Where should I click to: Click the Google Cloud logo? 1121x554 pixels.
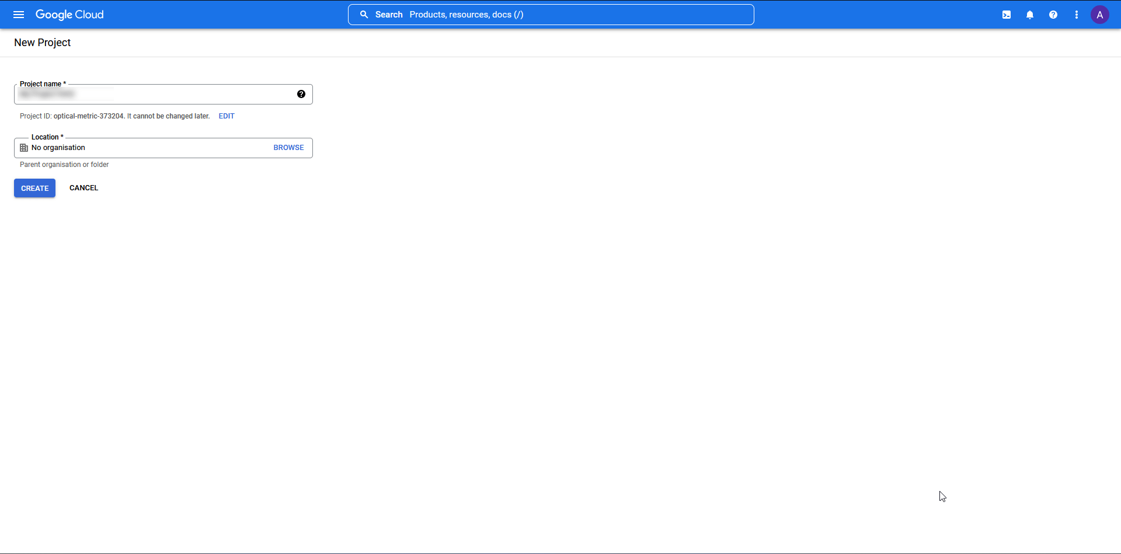[69, 14]
